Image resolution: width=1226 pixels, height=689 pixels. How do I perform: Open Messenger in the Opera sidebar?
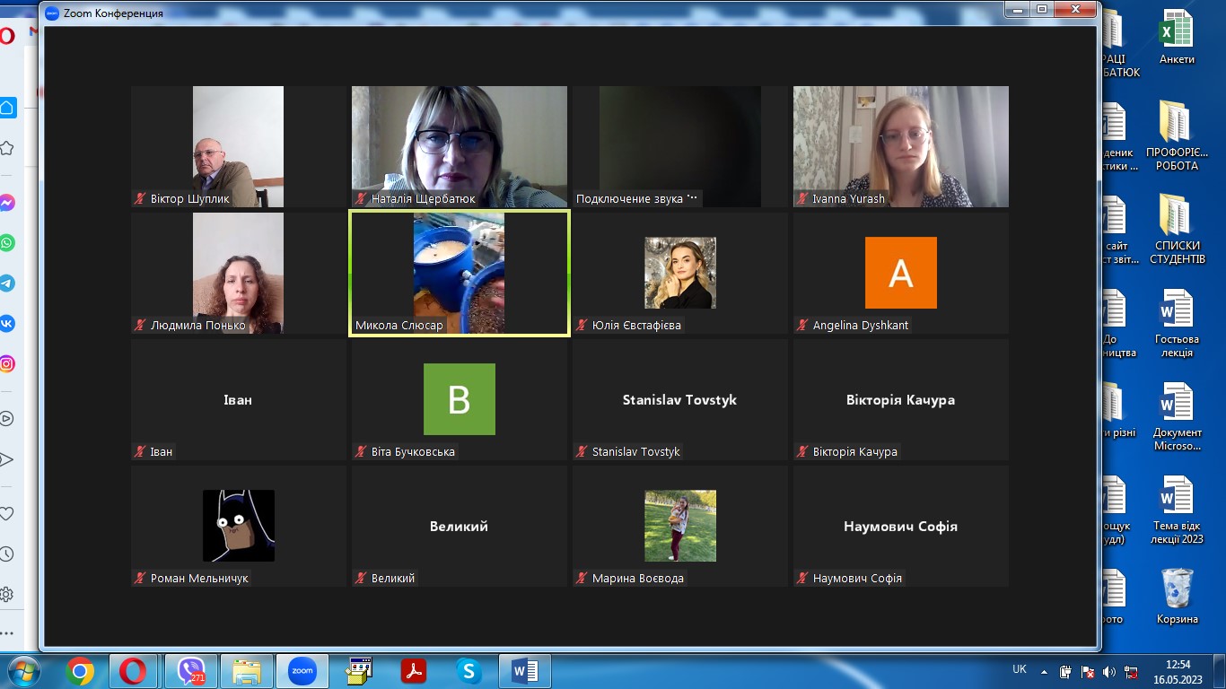[7, 203]
